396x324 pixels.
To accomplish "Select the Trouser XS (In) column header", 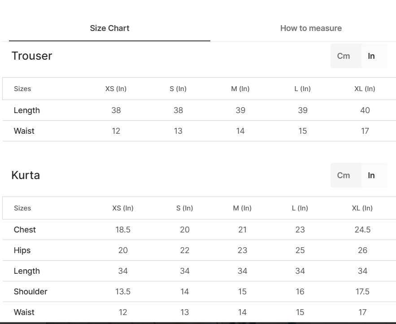I will point(116,89).
